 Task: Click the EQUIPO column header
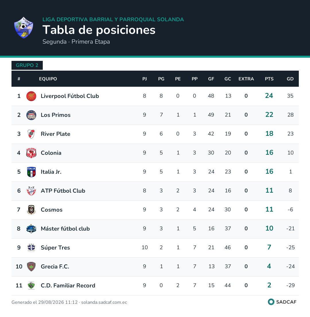(x=48, y=79)
